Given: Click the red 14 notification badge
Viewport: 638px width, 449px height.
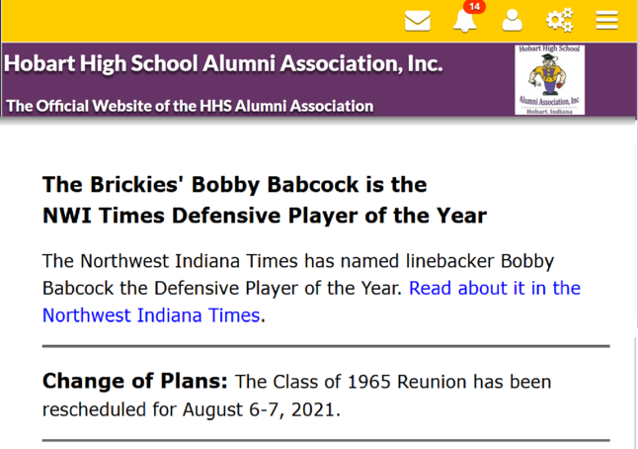Looking at the screenshot, I should 474,7.
